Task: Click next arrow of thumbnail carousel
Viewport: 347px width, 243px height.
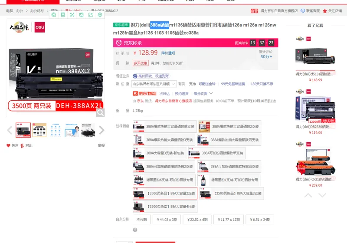Action: [101, 130]
